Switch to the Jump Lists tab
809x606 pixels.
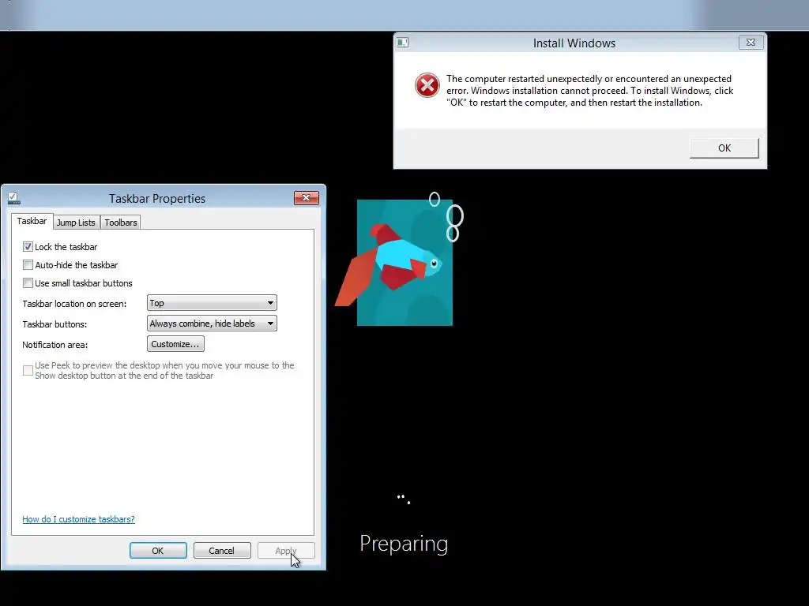[x=76, y=223]
